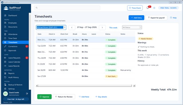
Task: Click the help circle icon in header
Action: tap(154, 8)
